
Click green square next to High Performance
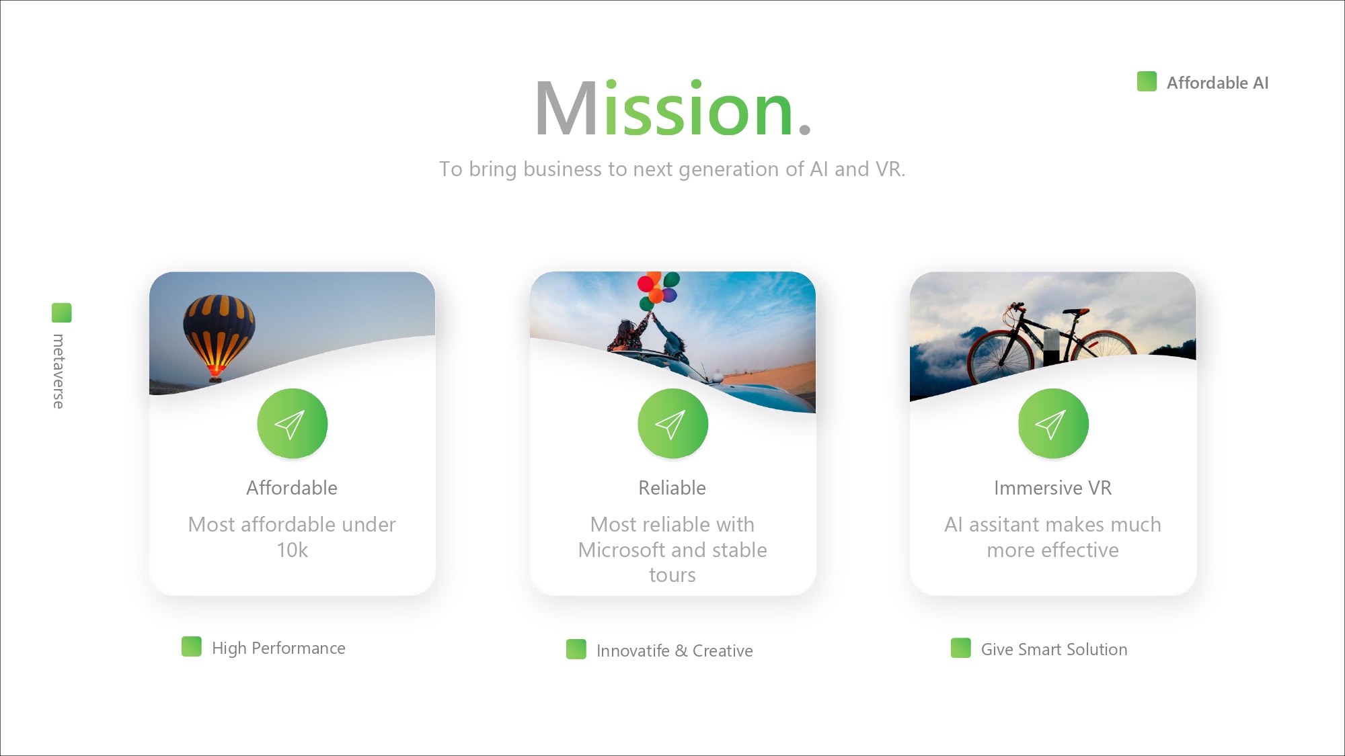click(x=192, y=646)
